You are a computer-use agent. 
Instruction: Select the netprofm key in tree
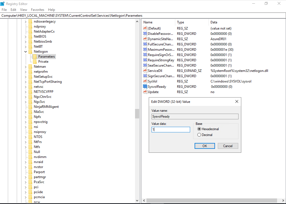tap(41, 72)
